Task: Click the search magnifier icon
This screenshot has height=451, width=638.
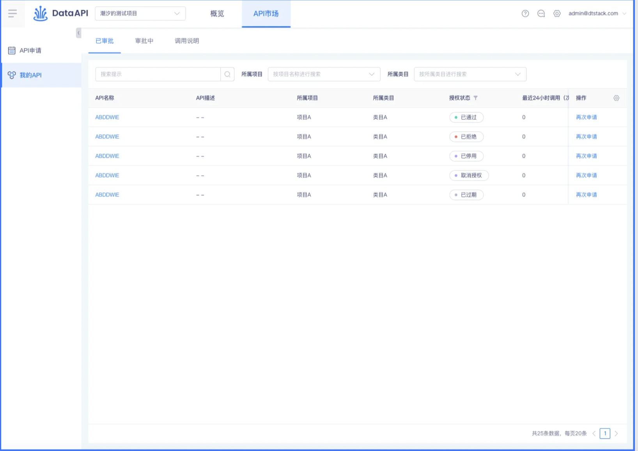Action: tap(227, 74)
